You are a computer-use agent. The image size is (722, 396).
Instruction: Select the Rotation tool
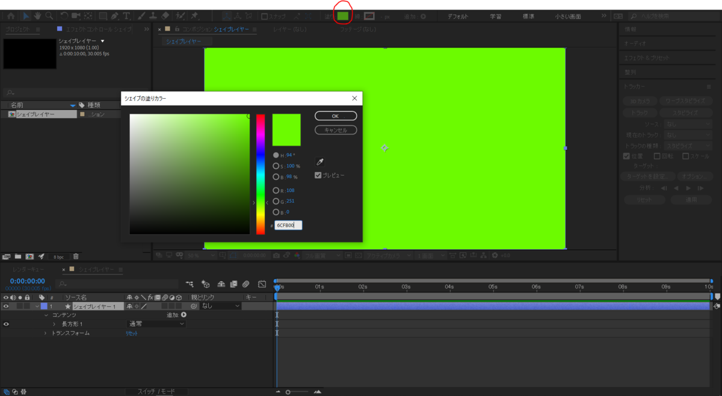pos(64,16)
